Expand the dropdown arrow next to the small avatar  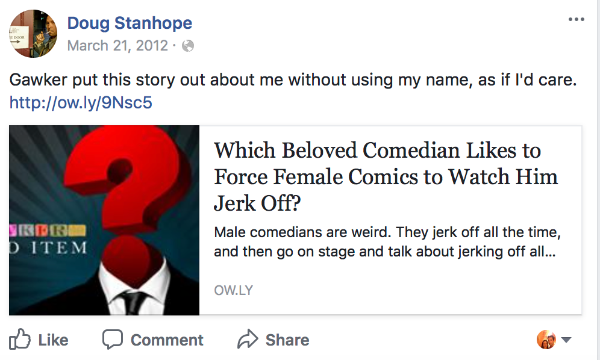click(x=566, y=340)
